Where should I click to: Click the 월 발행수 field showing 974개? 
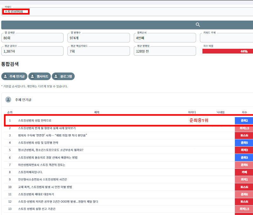coord(99,38)
